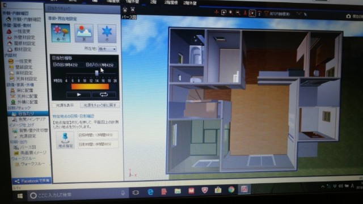
Task: Click the second view icon above パース図
Action: [132, 10]
